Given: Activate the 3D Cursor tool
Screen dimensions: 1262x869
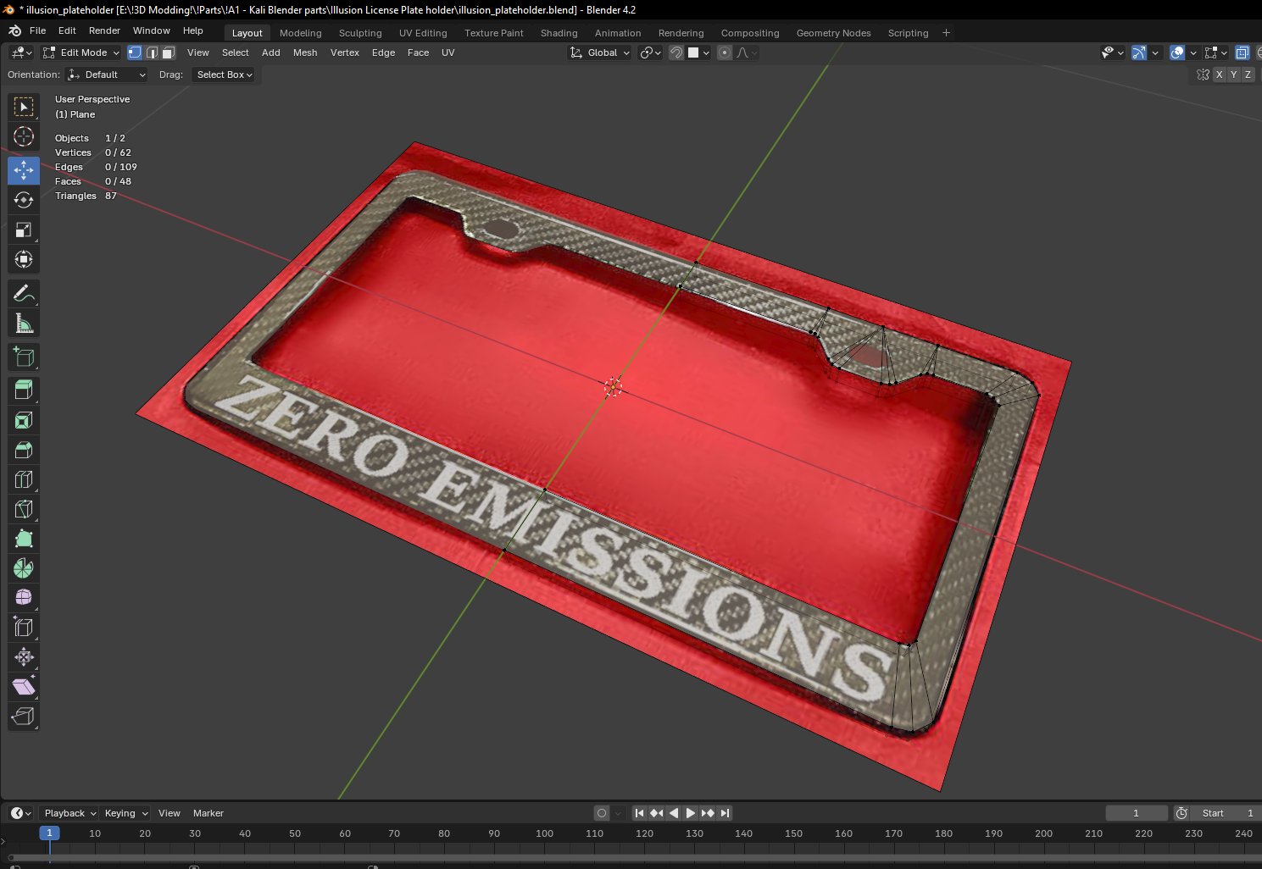Looking at the screenshot, I should pyautogui.click(x=24, y=136).
